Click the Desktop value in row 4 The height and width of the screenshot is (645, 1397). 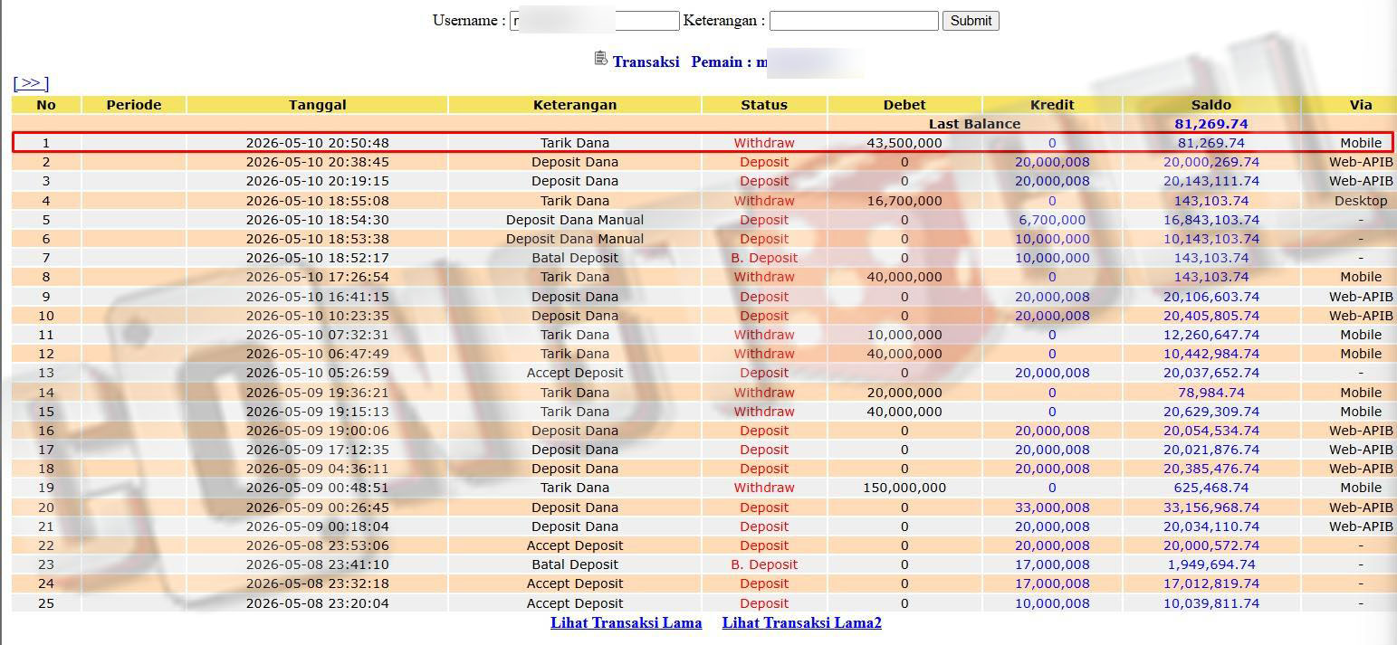(1361, 201)
